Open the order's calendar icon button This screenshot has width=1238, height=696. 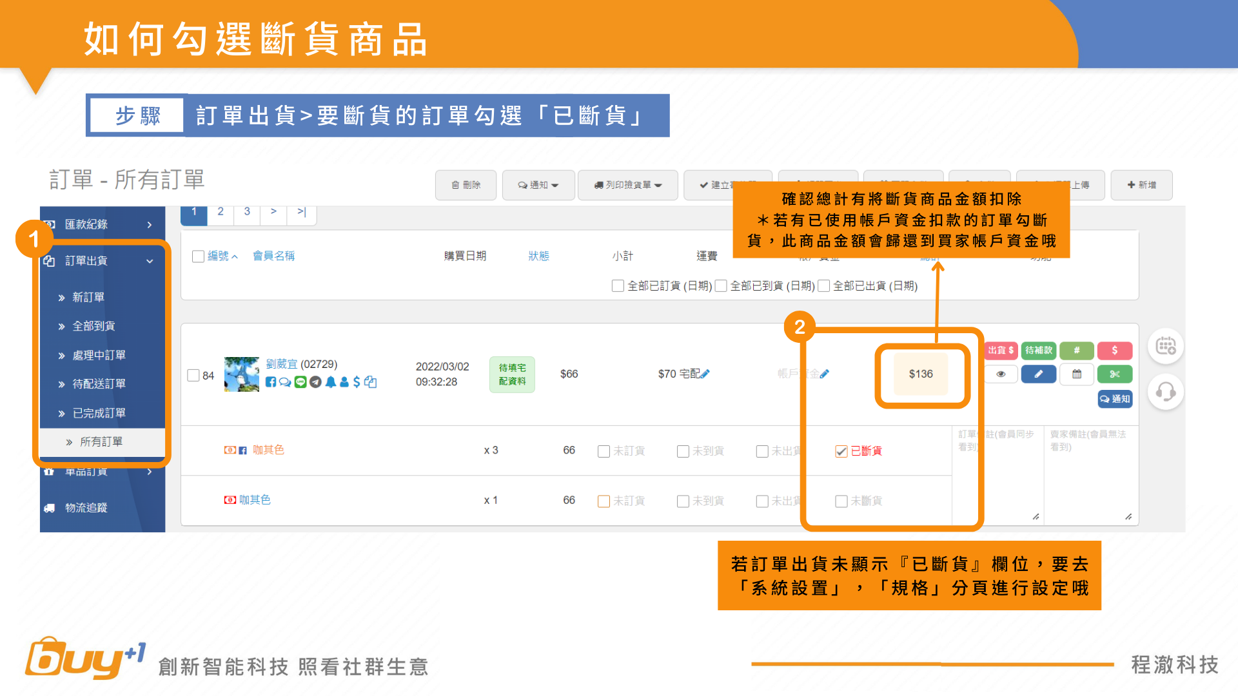[x=1077, y=374]
